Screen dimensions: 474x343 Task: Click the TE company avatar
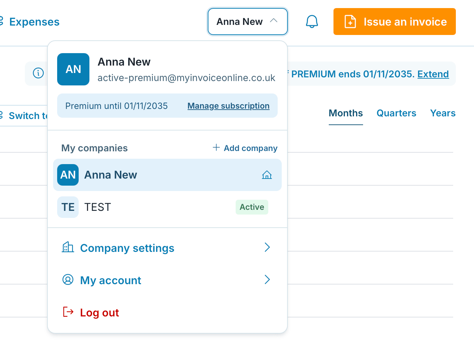tap(68, 207)
